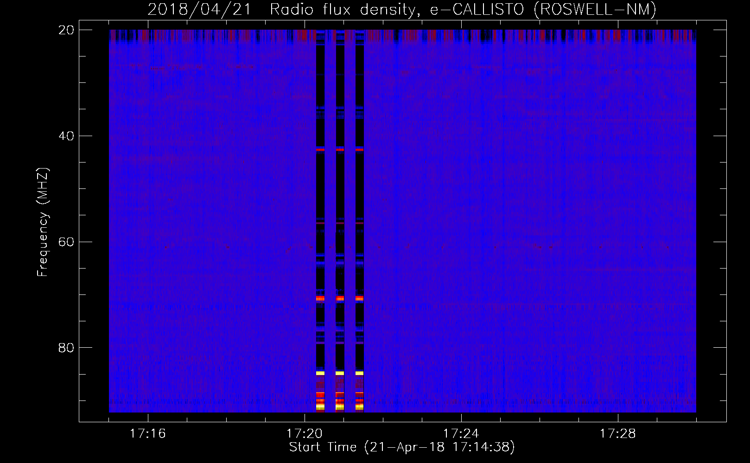
Task: Click the Frequency (MHZ) axis label
Action: [x=42, y=222]
